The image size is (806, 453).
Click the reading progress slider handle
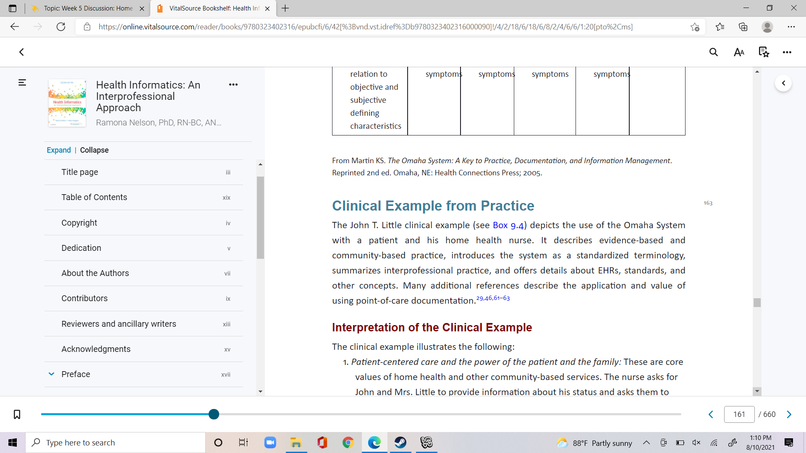[x=214, y=414]
